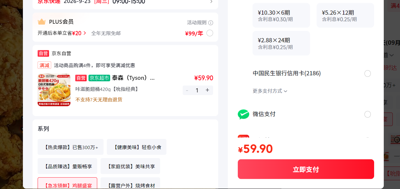The height and width of the screenshot is (189, 400).
Task: Decrease quantity with the minus stepper
Action: pyautogui.click(x=187, y=90)
